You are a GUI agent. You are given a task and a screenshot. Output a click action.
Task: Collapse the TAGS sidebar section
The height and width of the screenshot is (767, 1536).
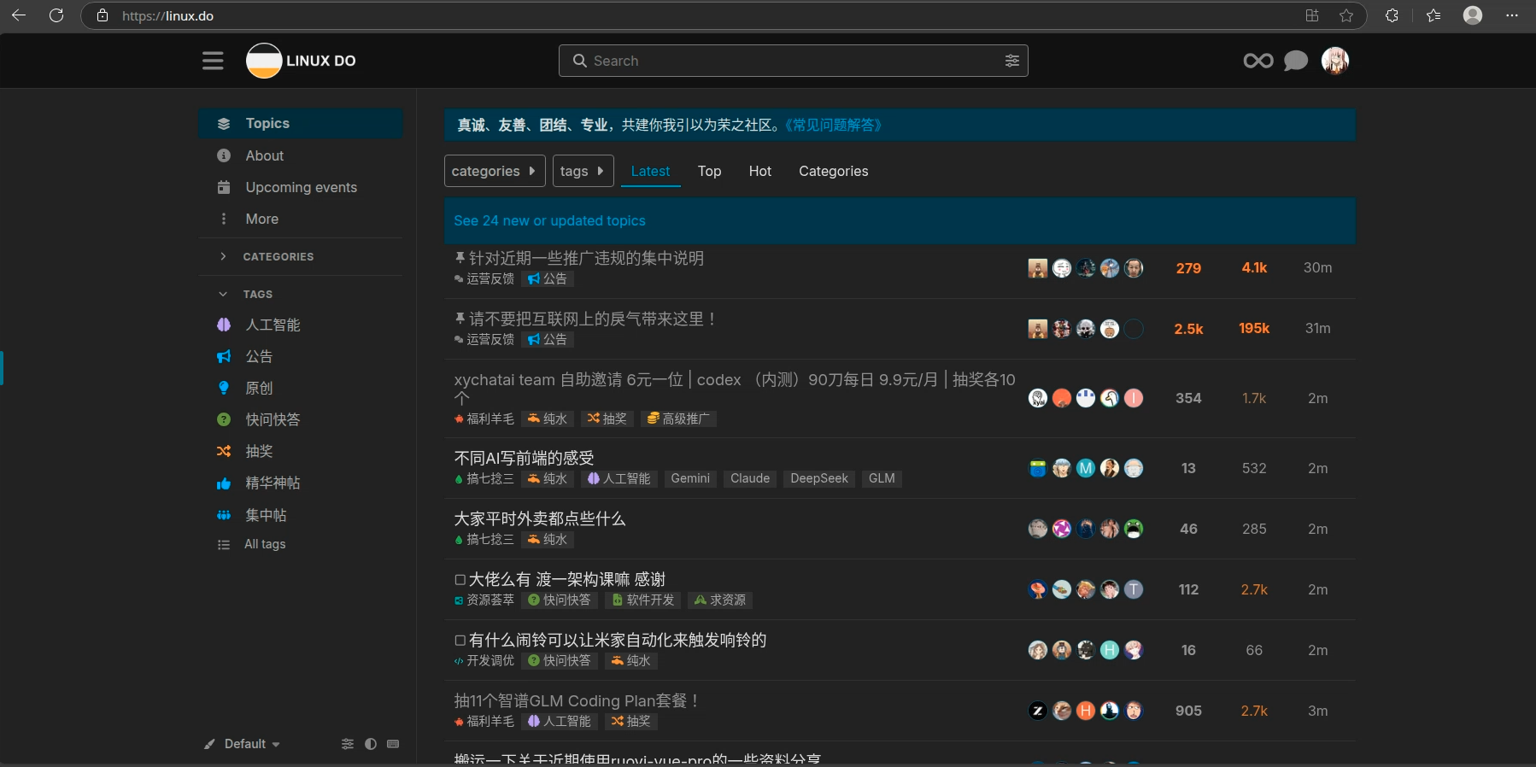[x=224, y=294]
